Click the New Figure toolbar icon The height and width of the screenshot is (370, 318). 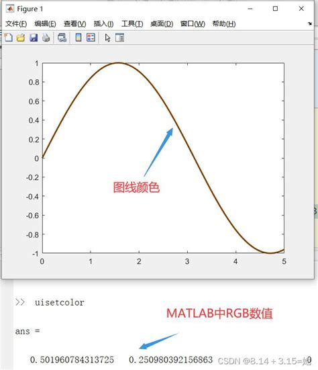[9, 38]
